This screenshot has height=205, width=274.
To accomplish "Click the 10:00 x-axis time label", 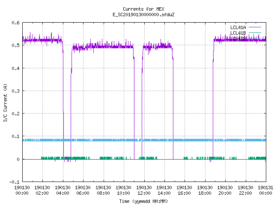I will click(123, 193).
